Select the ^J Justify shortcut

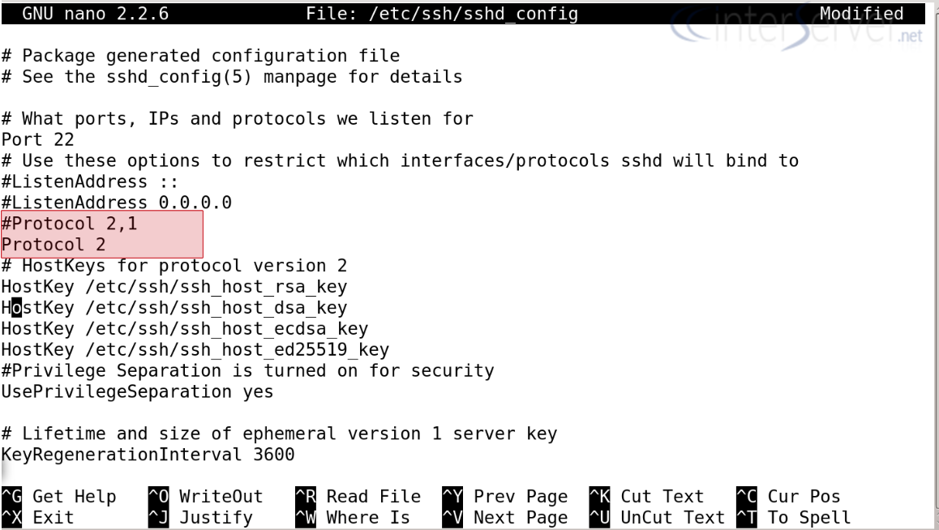200,517
